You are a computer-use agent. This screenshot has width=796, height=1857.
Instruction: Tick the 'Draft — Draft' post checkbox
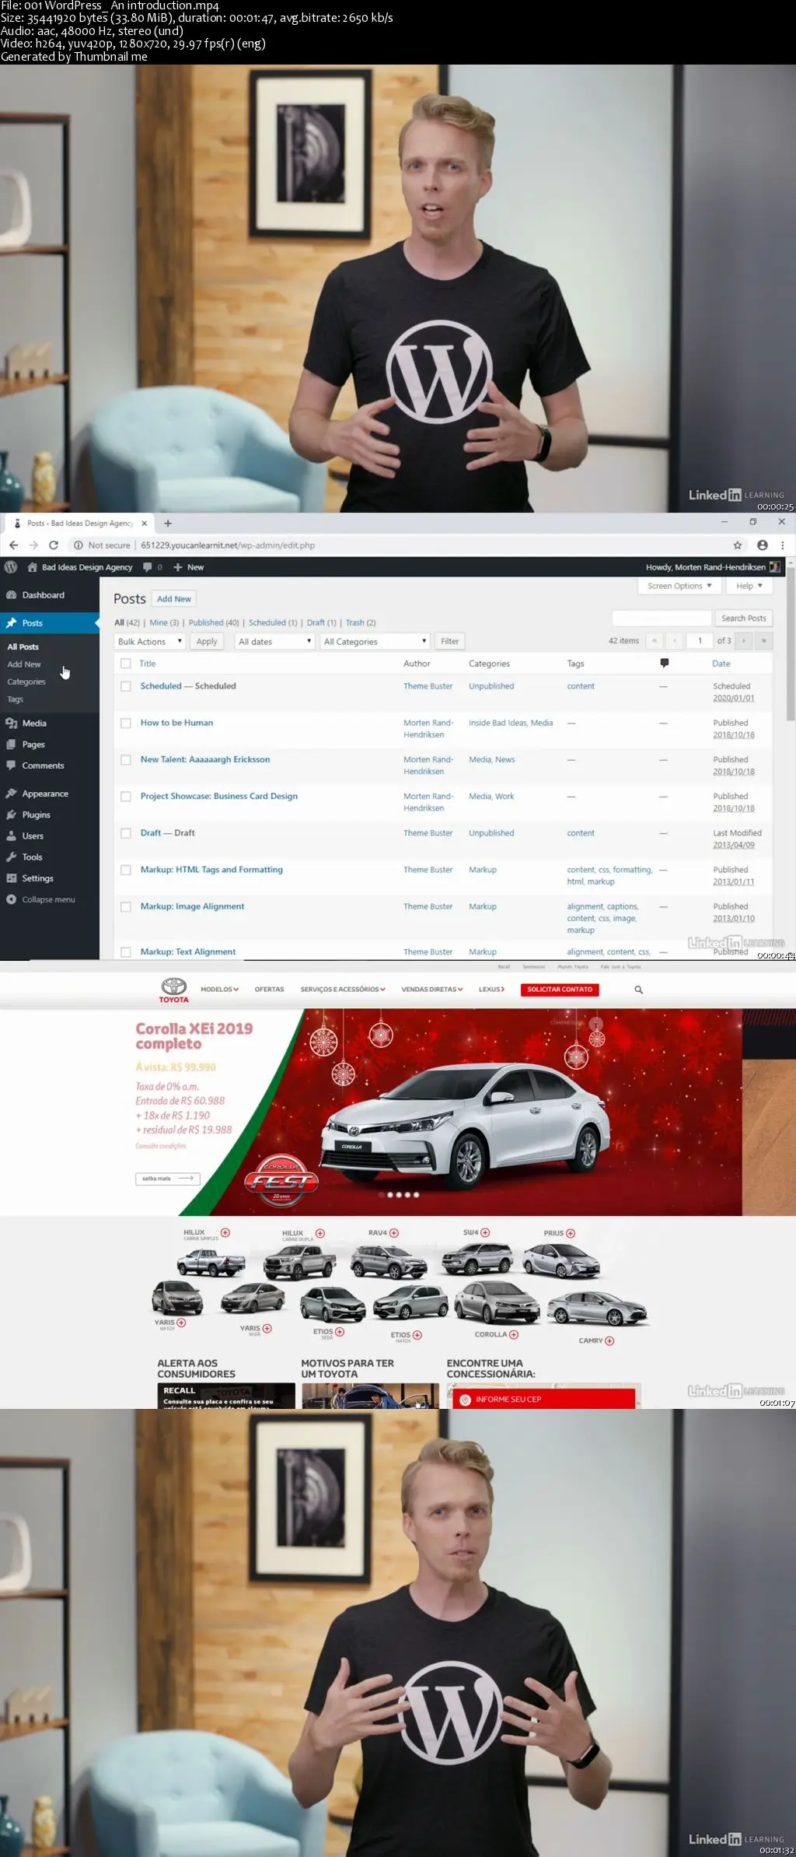coord(126,833)
